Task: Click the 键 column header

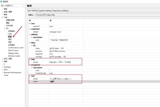Action: pos(30,21)
